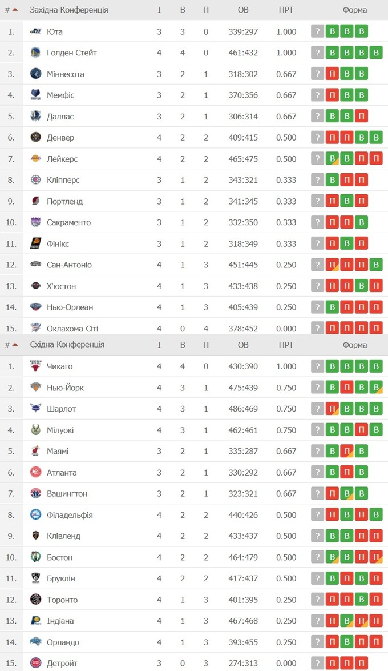Open the Філадельфія team link
This screenshot has height=671, width=388.
70,515
